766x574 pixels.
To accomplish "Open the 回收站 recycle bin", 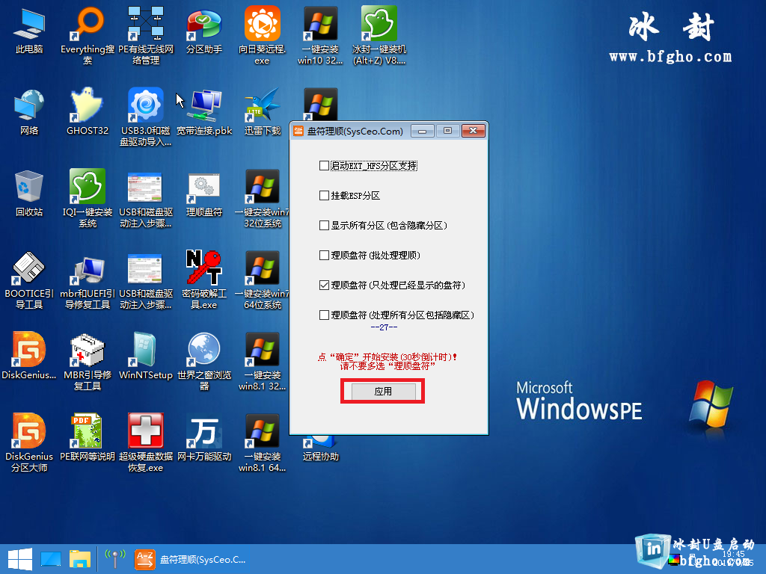I will click(29, 194).
